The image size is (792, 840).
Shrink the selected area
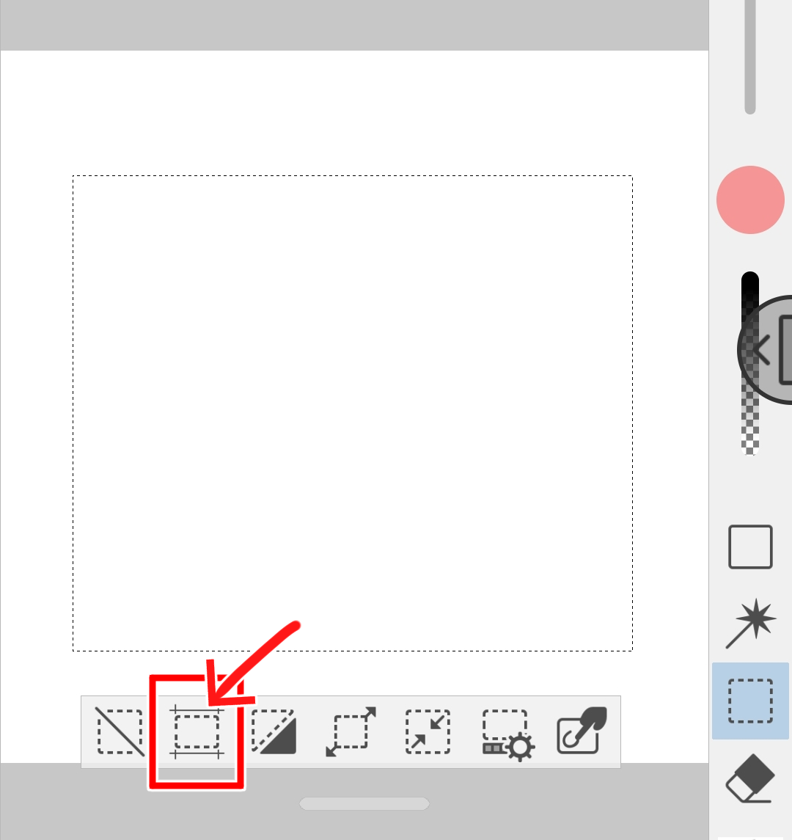pyautogui.click(x=428, y=731)
